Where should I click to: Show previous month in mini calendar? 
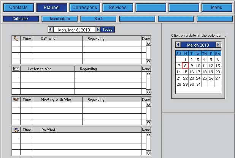coord(178,45)
